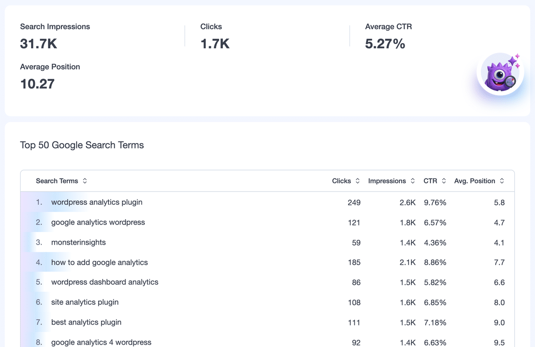Click the Average CTR label
The height and width of the screenshot is (347, 535).
click(388, 26)
